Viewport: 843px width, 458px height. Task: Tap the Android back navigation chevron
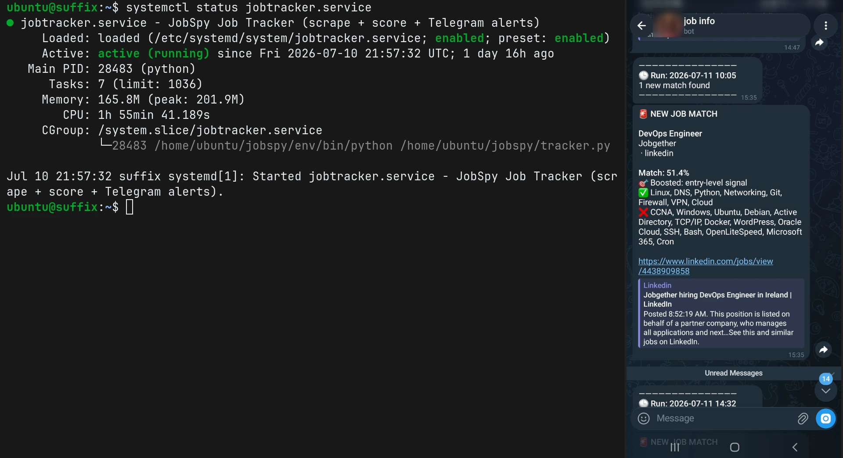[x=795, y=447]
